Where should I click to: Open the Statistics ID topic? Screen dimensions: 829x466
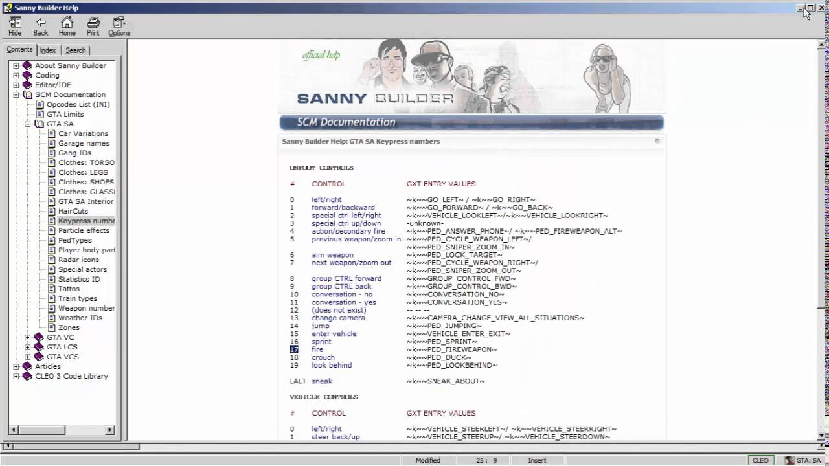pos(79,279)
